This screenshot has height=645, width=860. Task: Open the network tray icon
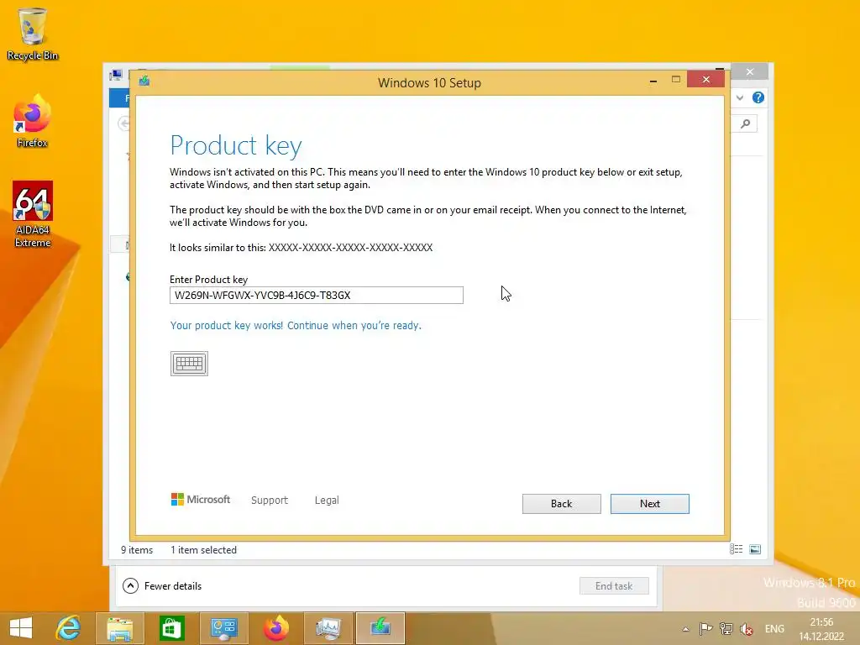pos(726,628)
